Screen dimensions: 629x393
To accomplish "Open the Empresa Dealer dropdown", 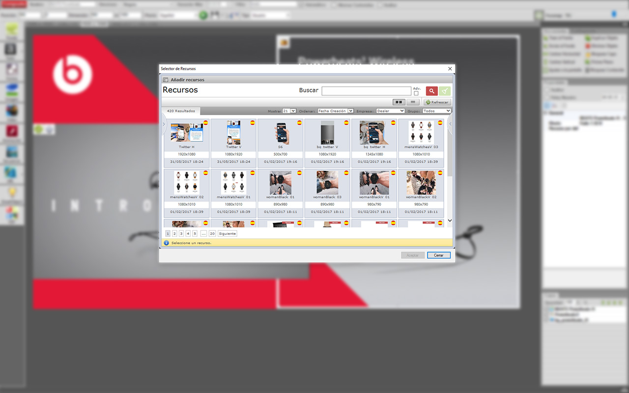I will click(390, 111).
